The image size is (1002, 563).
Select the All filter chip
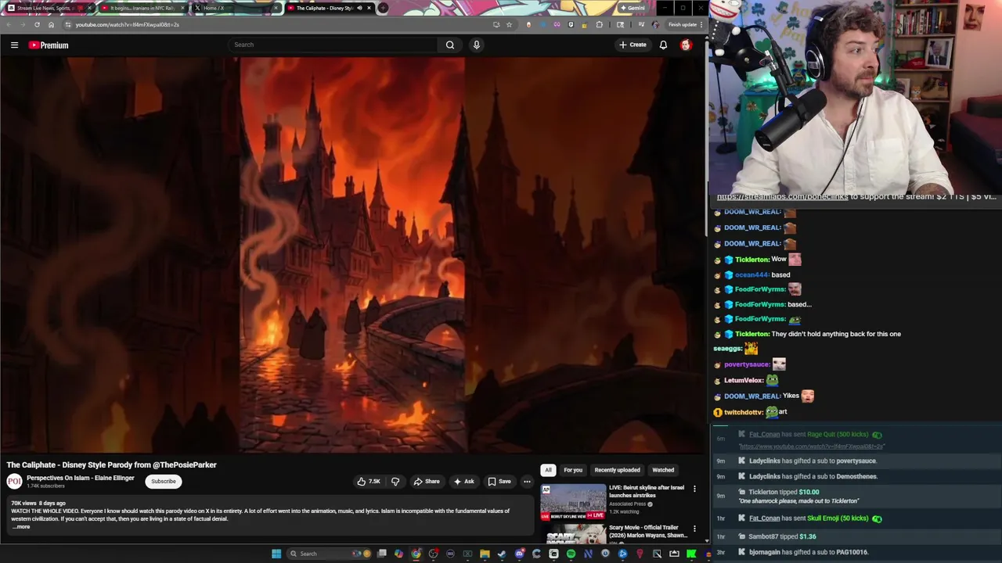(x=548, y=470)
